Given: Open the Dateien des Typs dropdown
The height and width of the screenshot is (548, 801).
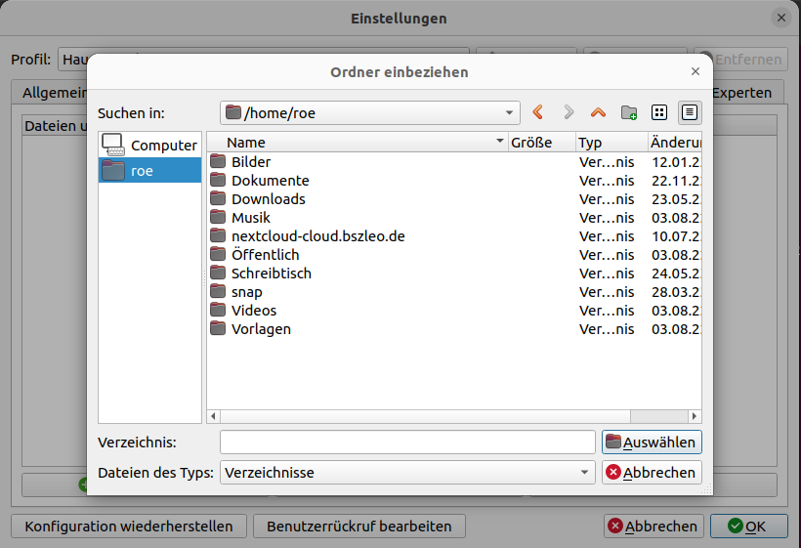Looking at the screenshot, I should click(407, 473).
